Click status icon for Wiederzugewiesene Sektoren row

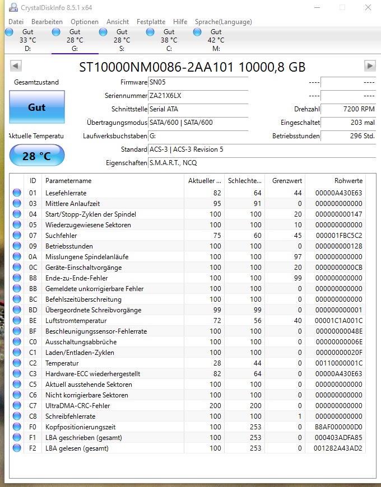[17, 224]
